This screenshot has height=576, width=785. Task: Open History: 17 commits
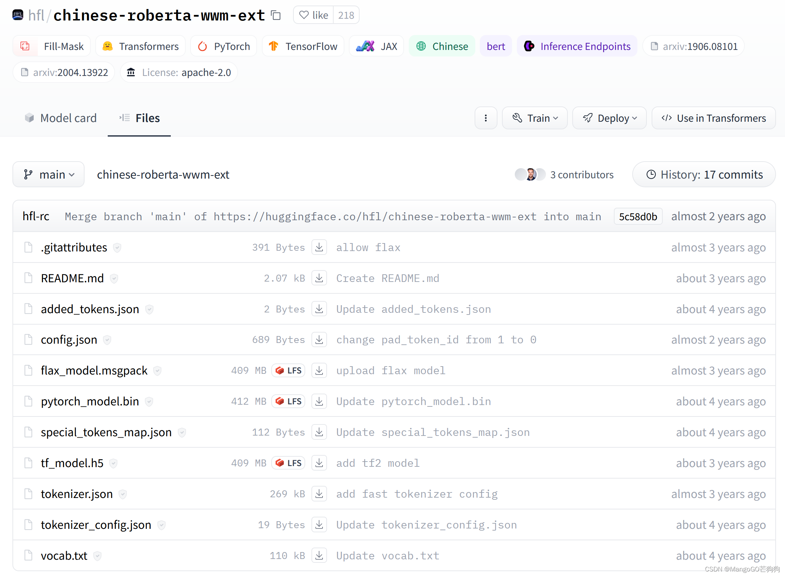coord(704,174)
